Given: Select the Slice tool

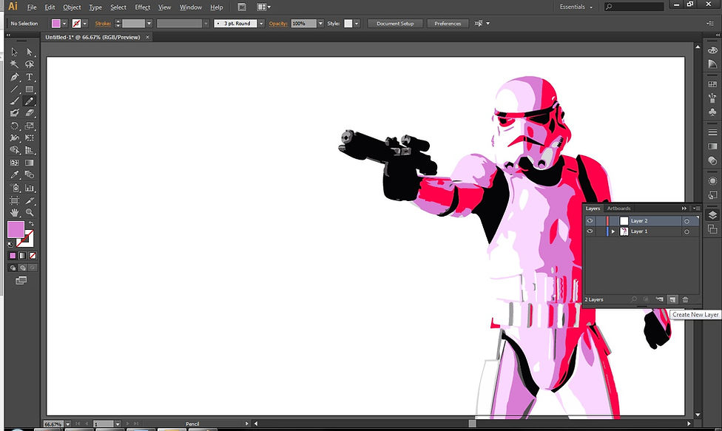Looking at the screenshot, I should pyautogui.click(x=30, y=200).
